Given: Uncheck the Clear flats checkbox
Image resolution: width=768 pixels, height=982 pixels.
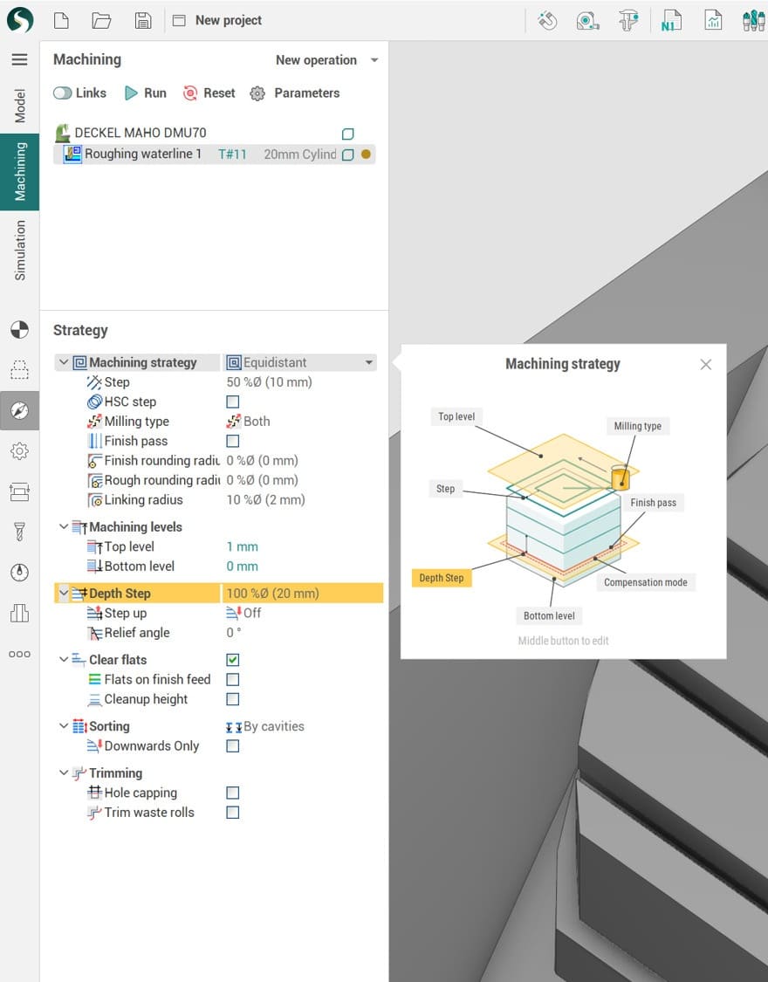Looking at the screenshot, I should coord(233,660).
